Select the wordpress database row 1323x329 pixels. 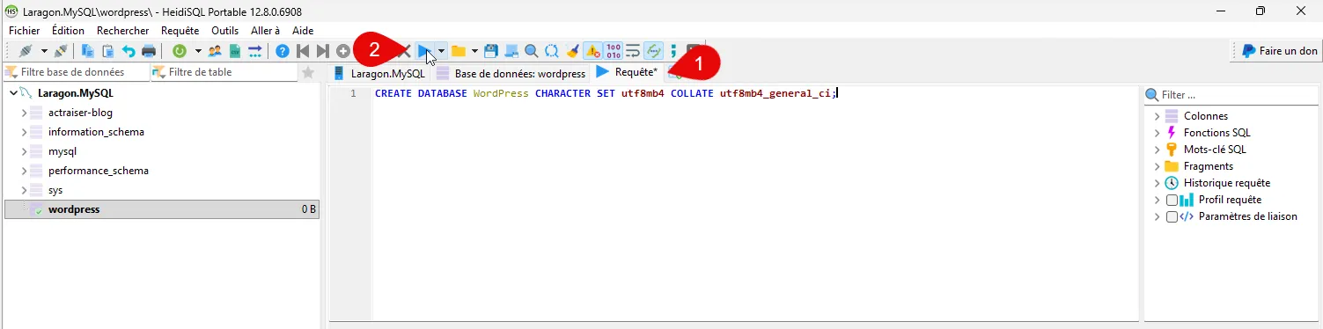tap(161, 209)
